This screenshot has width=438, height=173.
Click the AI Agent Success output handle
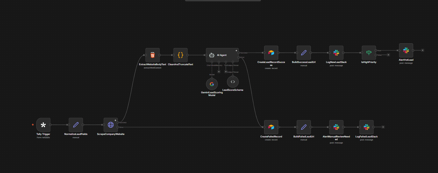[x=239, y=53]
